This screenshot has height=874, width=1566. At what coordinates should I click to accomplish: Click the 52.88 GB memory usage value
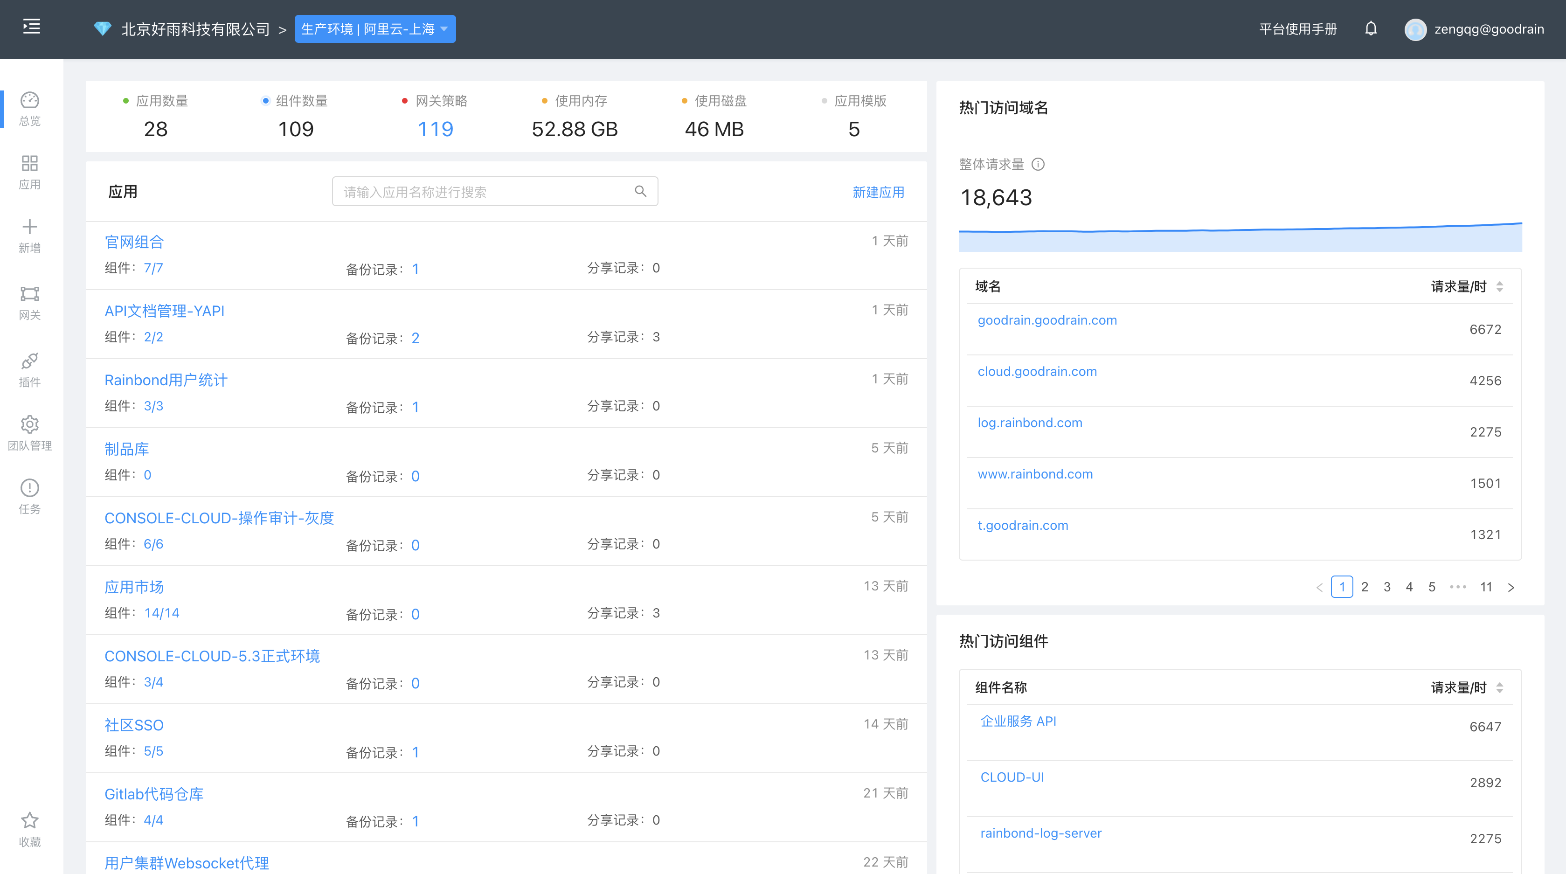tap(575, 129)
